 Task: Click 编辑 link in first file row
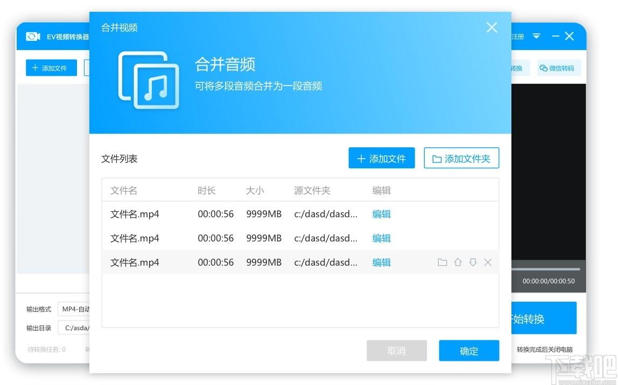382,214
